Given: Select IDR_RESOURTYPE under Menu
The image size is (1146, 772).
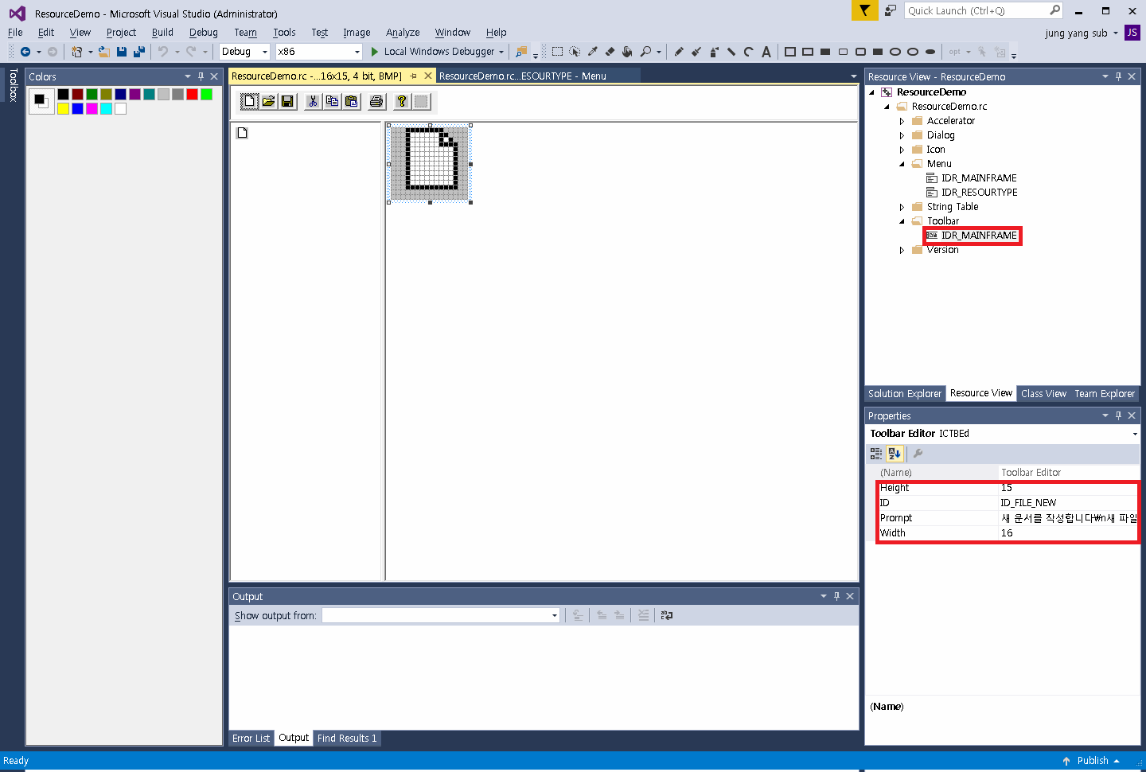Looking at the screenshot, I should pos(979,193).
